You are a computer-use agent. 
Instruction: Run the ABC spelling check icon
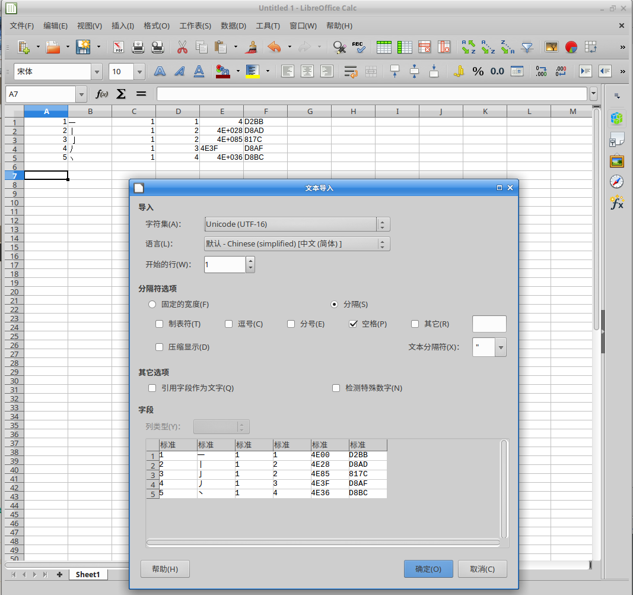[358, 48]
